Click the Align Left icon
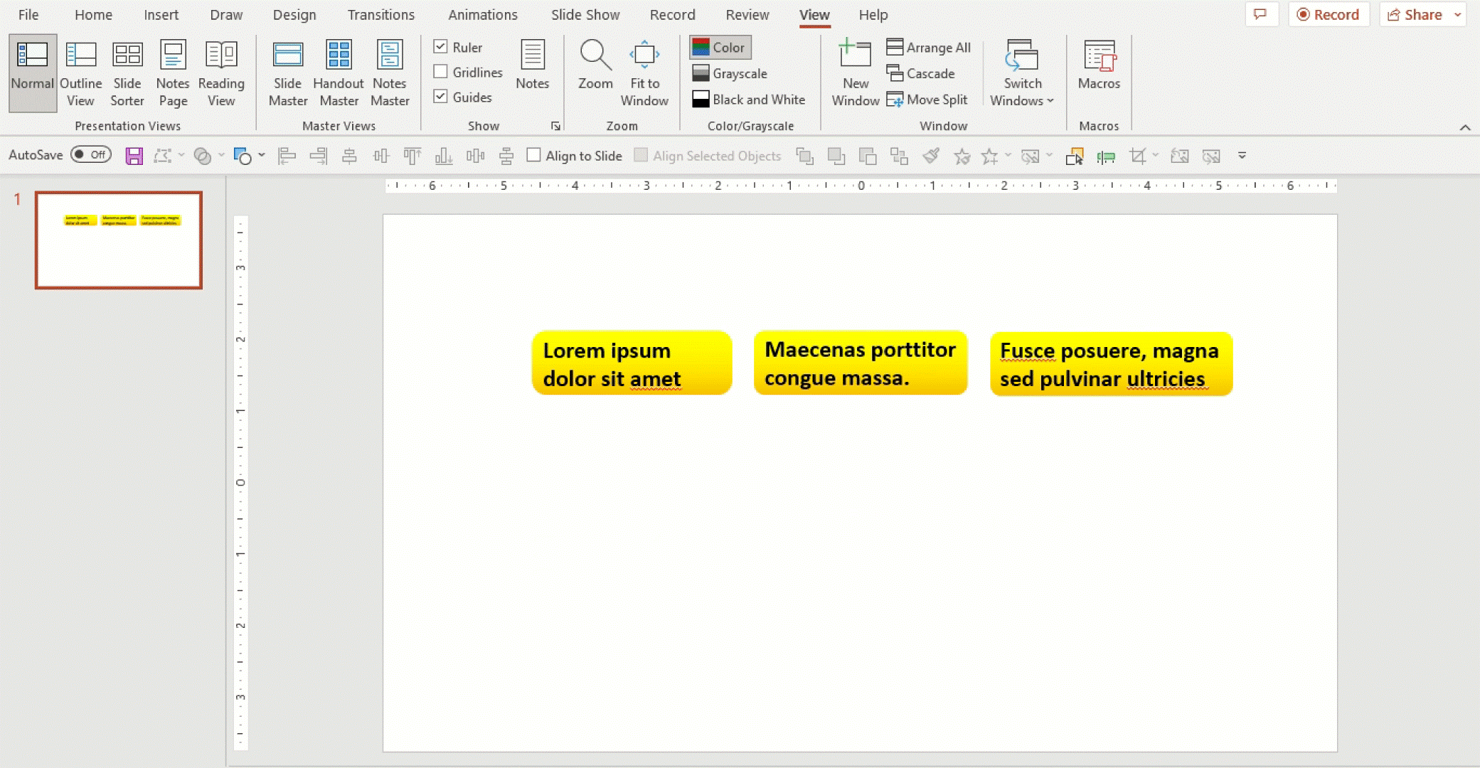This screenshot has width=1480, height=768. [287, 156]
